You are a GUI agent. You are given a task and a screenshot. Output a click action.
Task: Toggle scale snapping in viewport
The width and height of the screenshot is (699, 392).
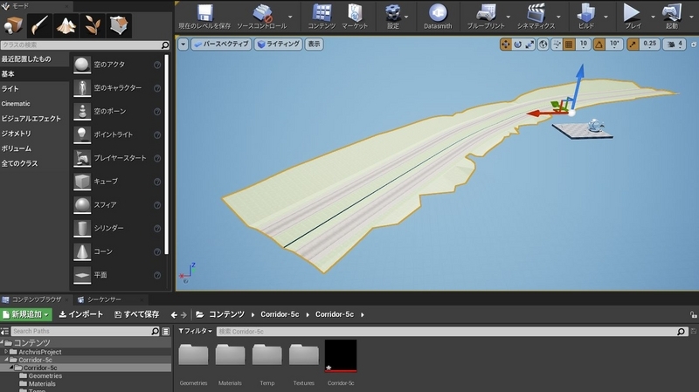click(633, 45)
